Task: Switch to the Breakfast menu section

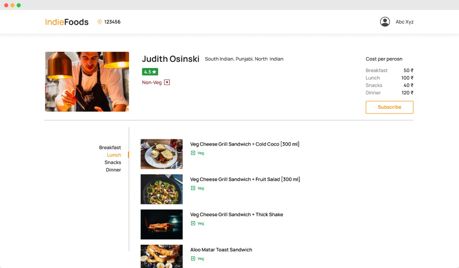Action: pyautogui.click(x=110, y=147)
